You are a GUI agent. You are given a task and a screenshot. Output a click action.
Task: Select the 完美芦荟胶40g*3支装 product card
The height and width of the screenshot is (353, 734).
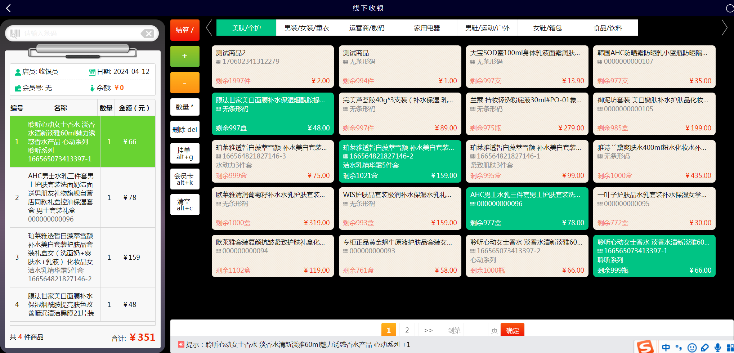click(400, 114)
